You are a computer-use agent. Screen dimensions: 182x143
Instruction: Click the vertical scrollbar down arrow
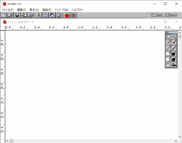coord(180,137)
